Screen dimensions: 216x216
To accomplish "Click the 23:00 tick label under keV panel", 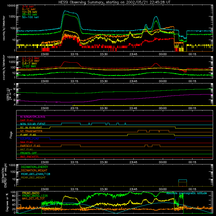I will pyautogui.click(x=45, y=54).
